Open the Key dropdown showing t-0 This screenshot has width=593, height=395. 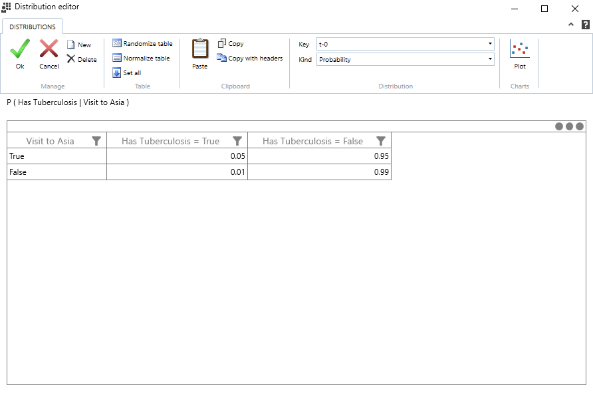pos(405,45)
